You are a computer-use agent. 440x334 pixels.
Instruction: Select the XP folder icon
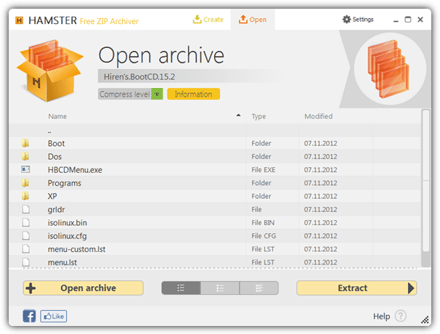click(x=25, y=196)
